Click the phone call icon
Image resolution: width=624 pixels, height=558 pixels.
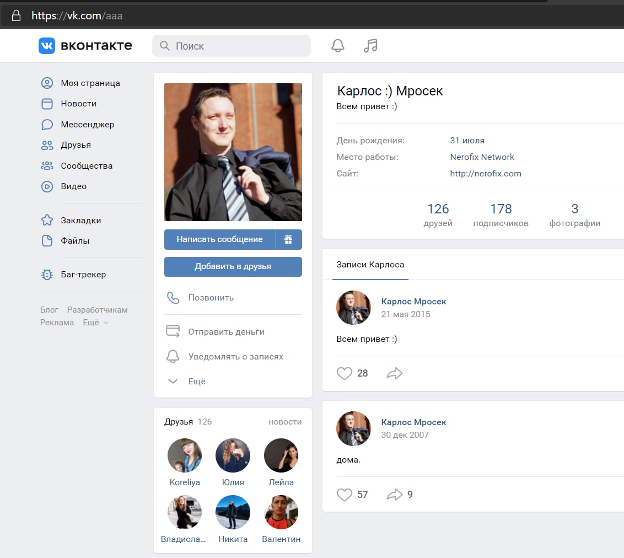(173, 298)
